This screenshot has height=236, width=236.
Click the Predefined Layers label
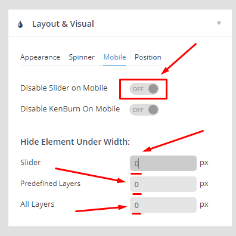click(50, 184)
